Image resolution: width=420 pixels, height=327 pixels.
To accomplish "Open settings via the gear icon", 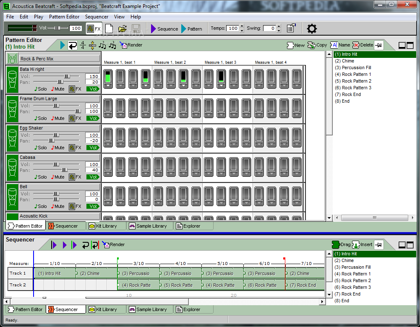I will coord(312,29).
